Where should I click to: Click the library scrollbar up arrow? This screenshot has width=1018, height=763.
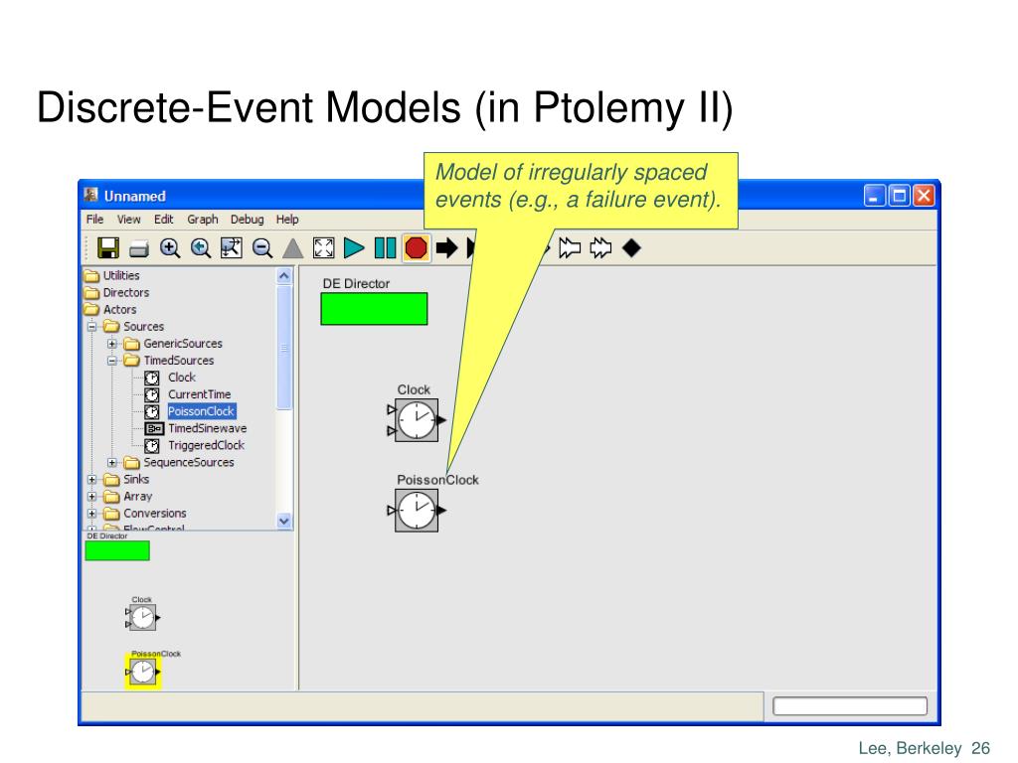pyautogui.click(x=283, y=276)
